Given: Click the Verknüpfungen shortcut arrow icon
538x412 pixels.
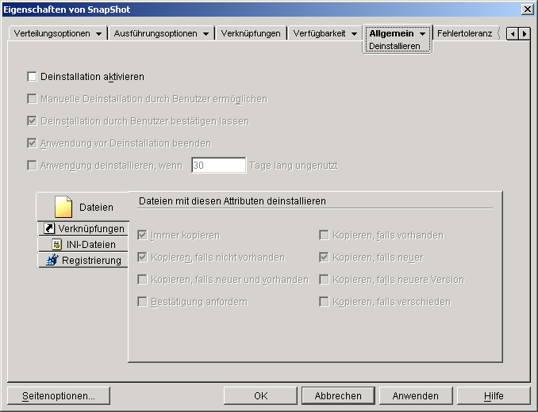Looking at the screenshot, I should [49, 228].
